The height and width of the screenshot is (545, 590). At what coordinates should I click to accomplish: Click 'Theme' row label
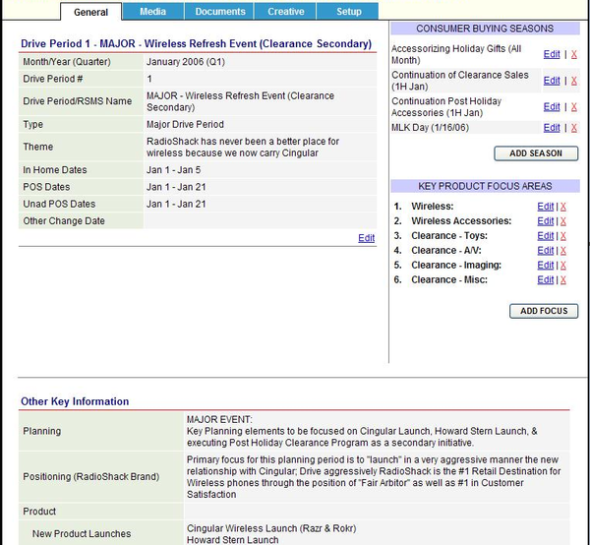[x=37, y=147]
